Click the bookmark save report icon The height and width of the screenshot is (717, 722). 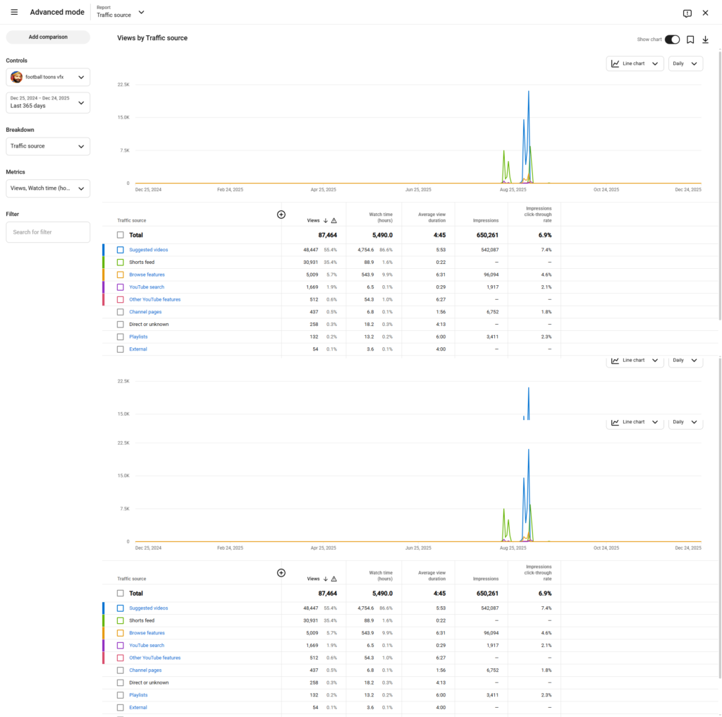690,40
